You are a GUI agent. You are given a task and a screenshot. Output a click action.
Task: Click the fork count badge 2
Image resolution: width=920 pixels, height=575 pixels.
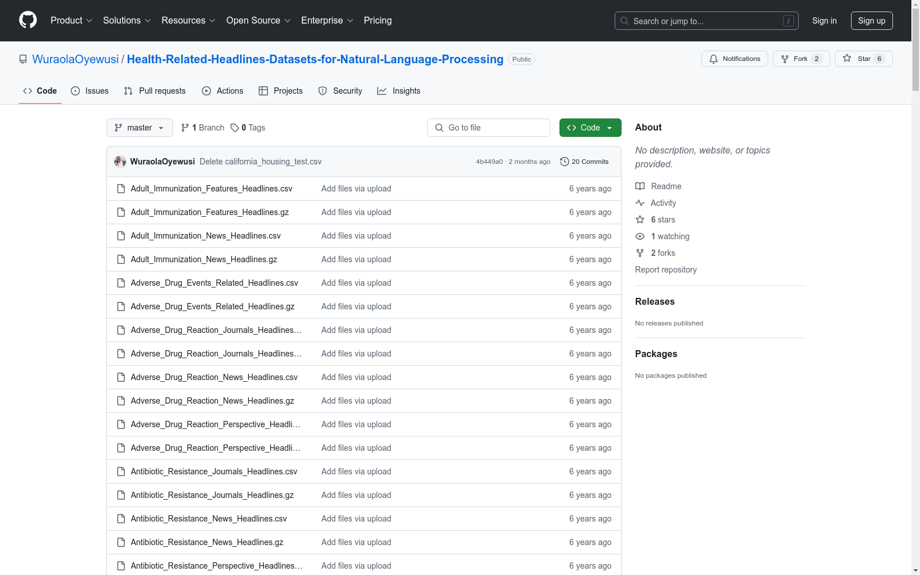[816, 59]
